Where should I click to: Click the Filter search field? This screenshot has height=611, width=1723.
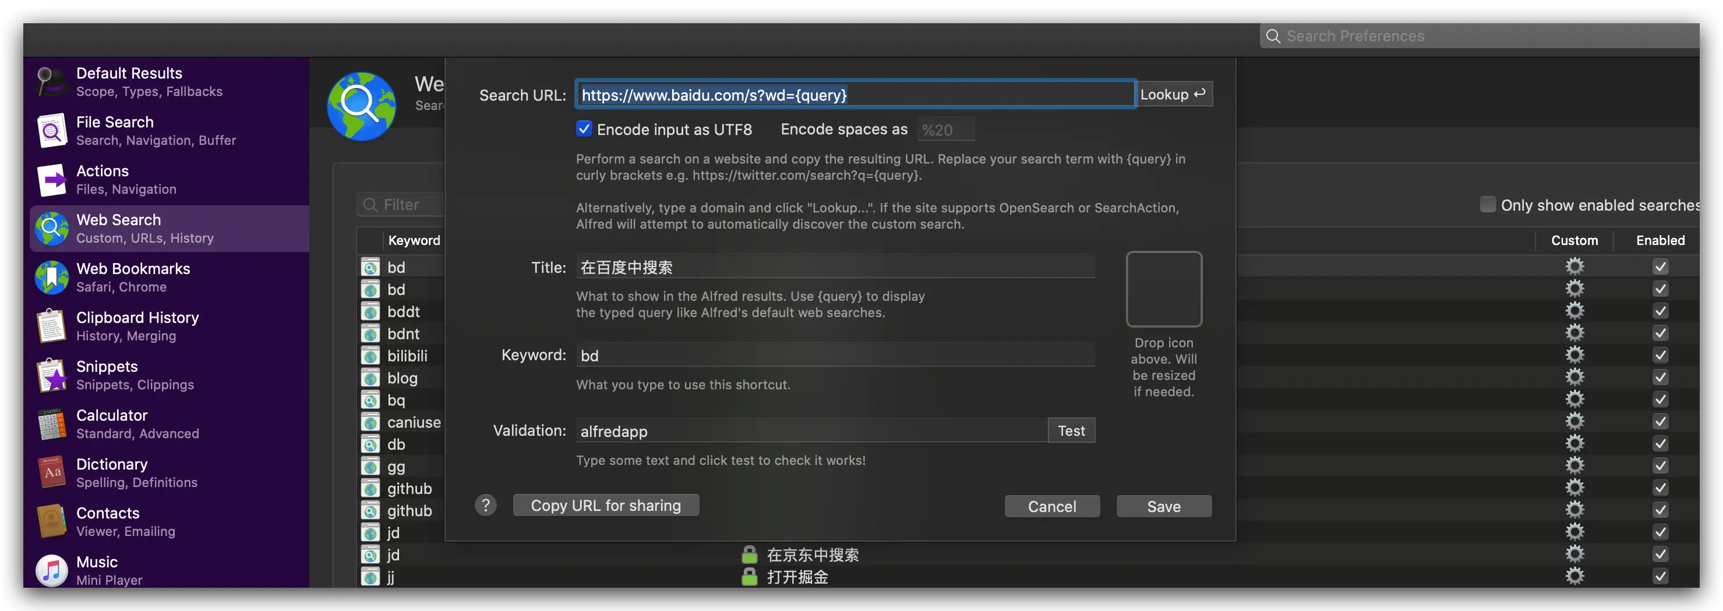[400, 205]
